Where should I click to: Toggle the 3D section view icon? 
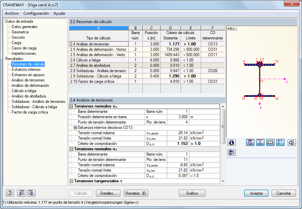coord(250,143)
